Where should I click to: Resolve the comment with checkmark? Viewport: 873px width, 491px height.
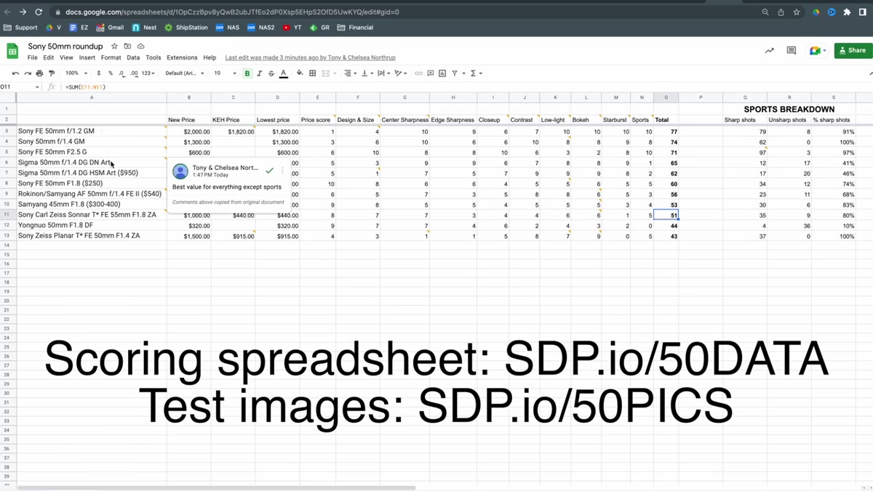269,171
